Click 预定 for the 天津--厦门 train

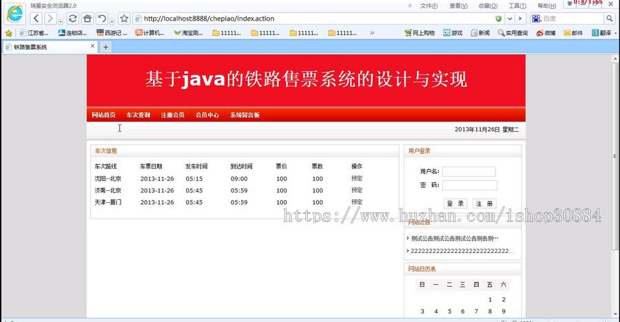(357, 202)
